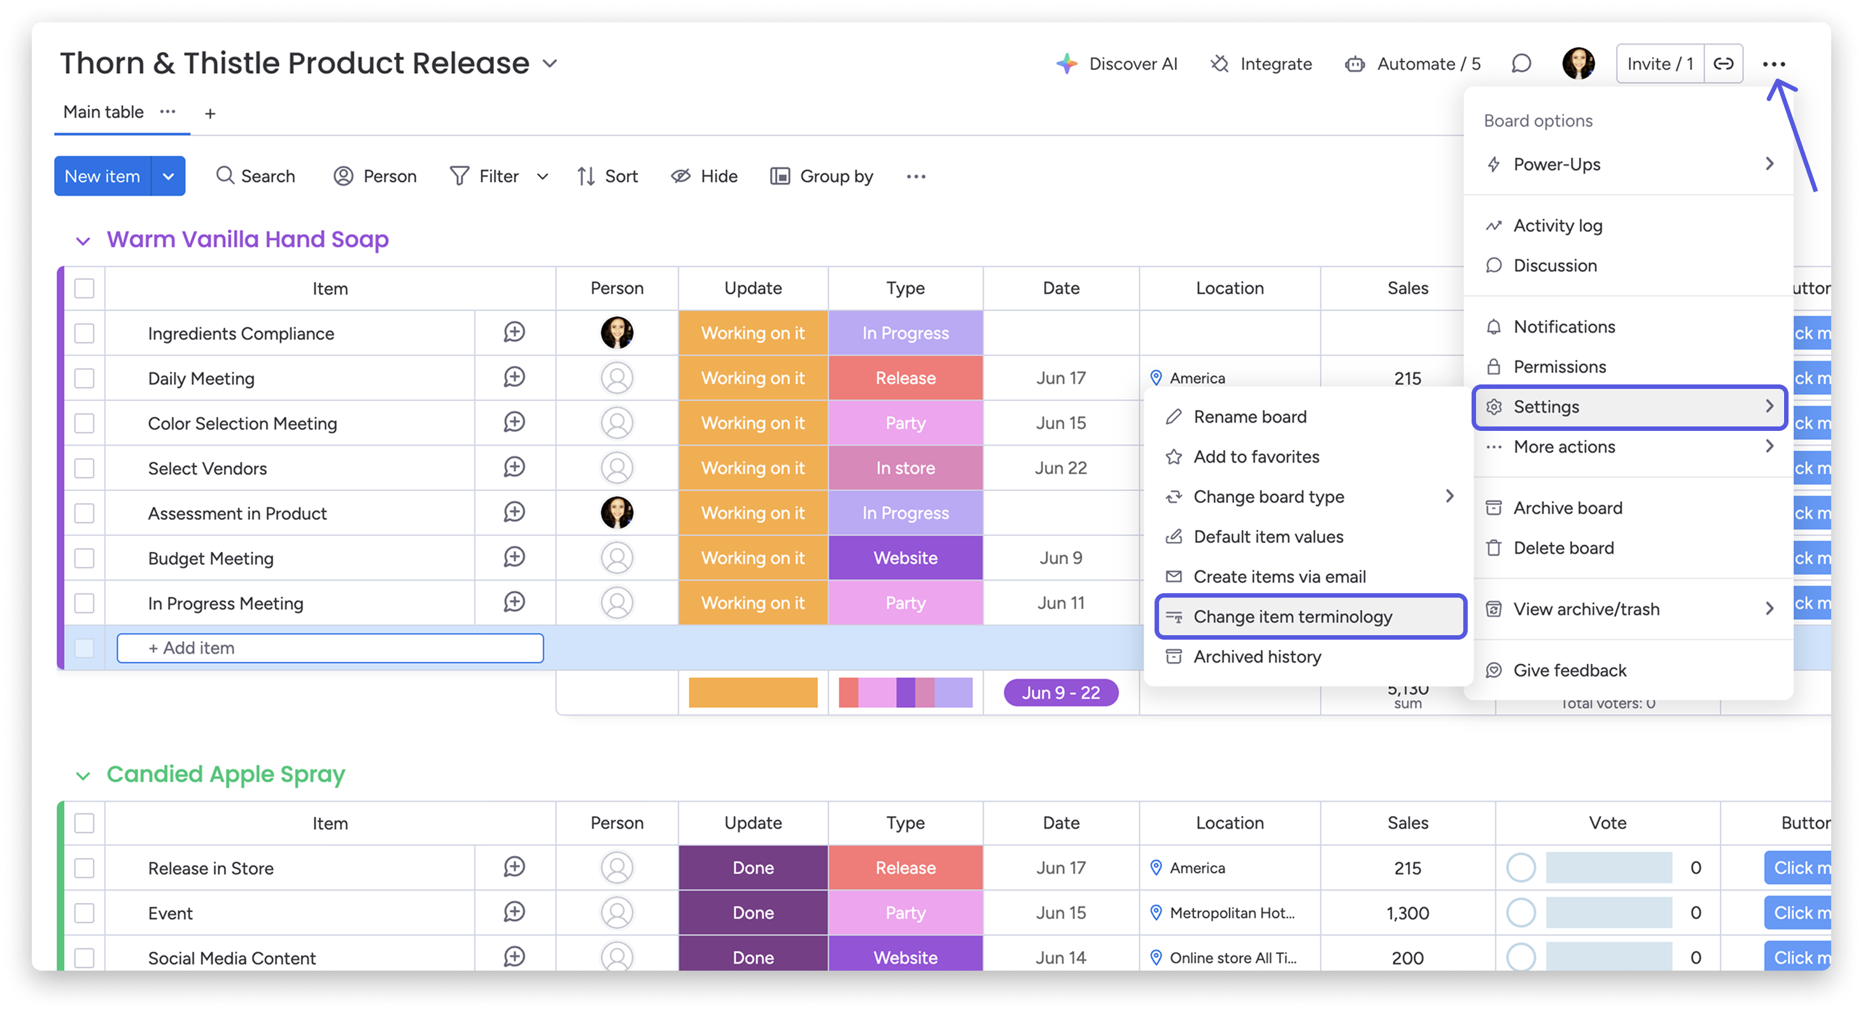Select all Warm Vanilla Hand Soap items
This screenshot has width=1863, height=1012.
coord(84,288)
